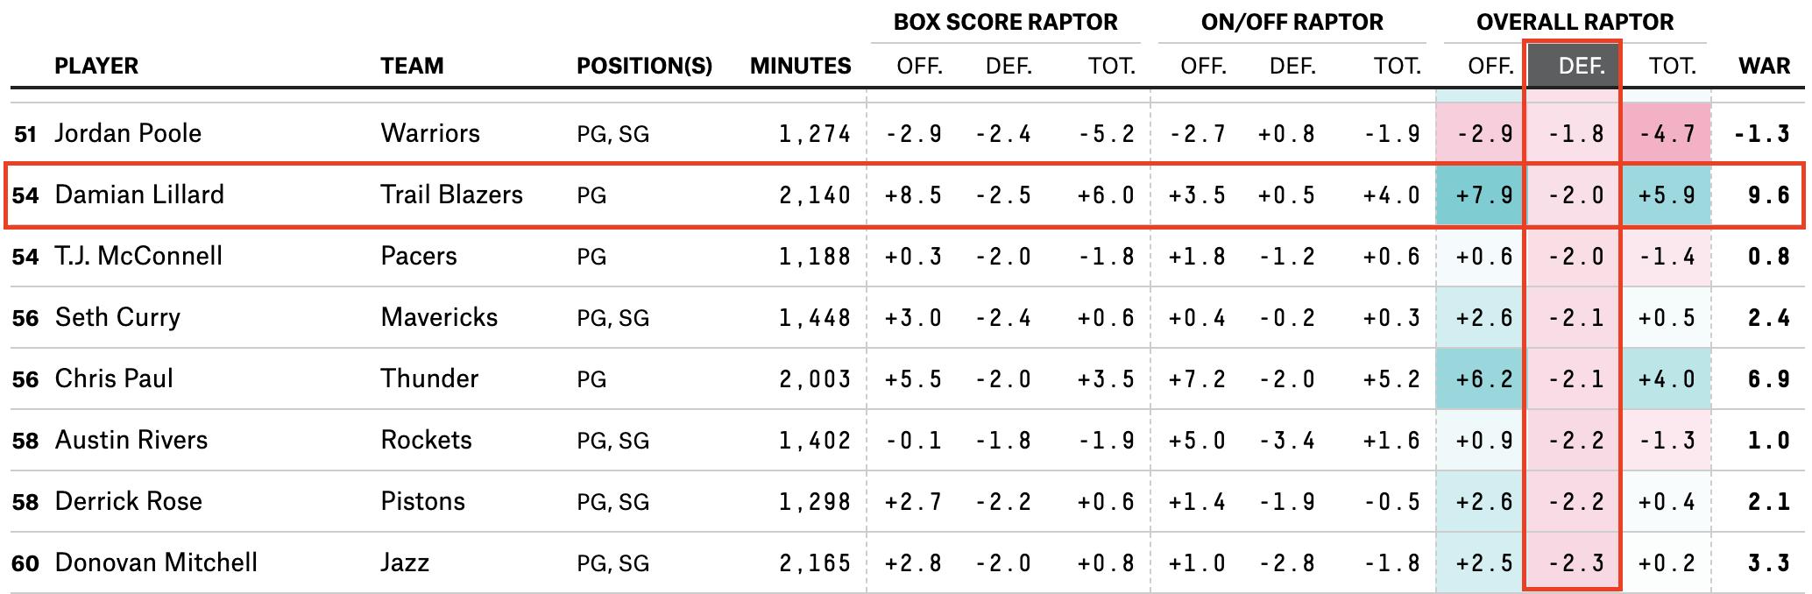Select Jordan Poole in the table

click(128, 133)
